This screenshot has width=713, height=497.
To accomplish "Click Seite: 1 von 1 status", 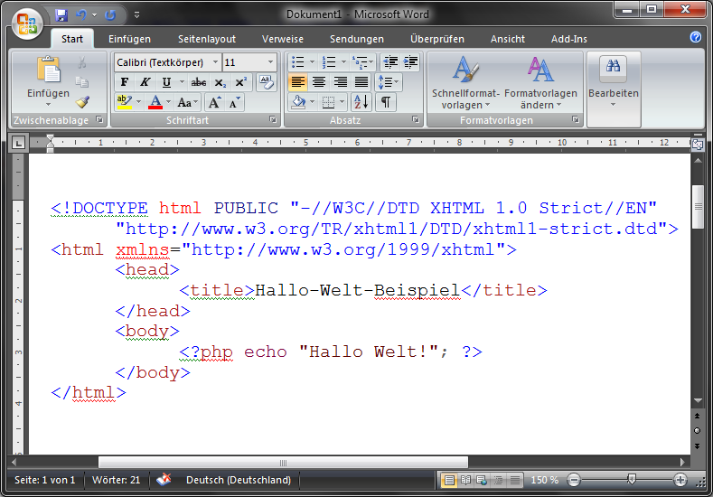I will 45,480.
